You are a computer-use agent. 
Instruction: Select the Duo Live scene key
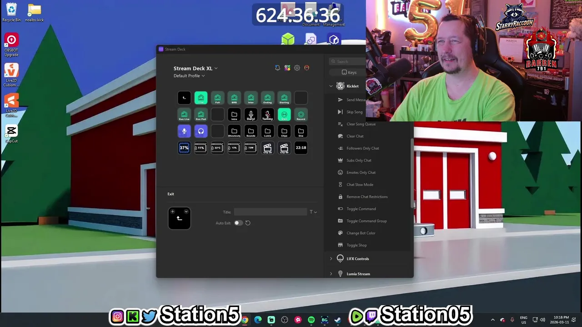(x=184, y=114)
